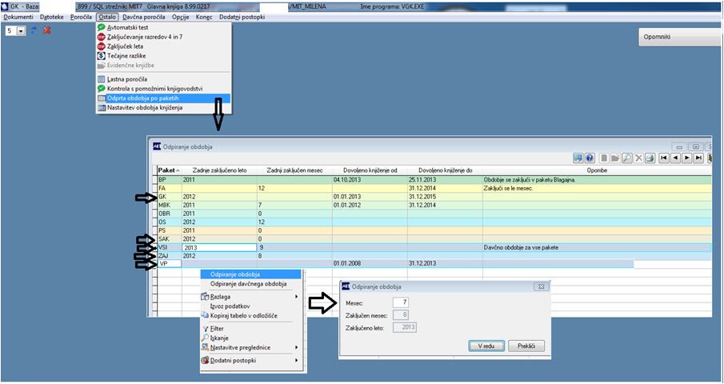Image resolution: width=724 pixels, height=384 pixels.
Task: Click the blue help question mark icon
Action: point(590,158)
